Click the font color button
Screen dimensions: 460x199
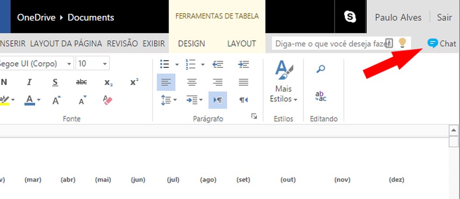[x=30, y=100]
